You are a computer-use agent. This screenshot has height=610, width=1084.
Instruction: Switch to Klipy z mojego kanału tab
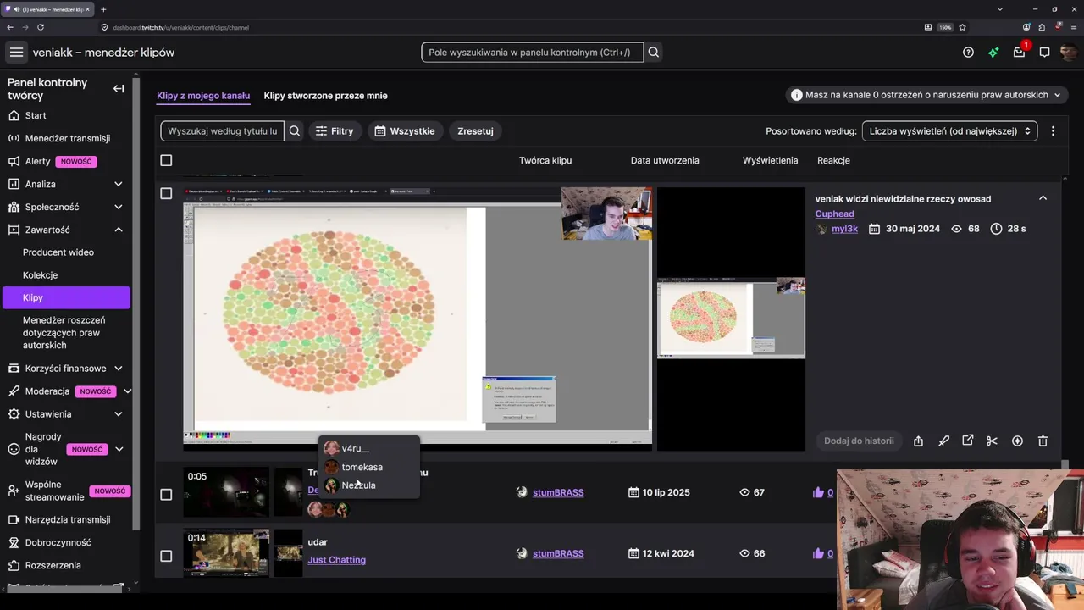click(x=203, y=96)
